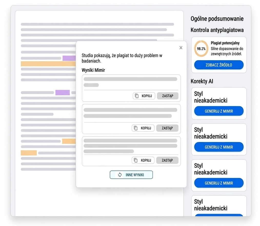This screenshot has width=260, height=226.
Task: Click the 'Korekty AI' heading
Action: [202, 81]
